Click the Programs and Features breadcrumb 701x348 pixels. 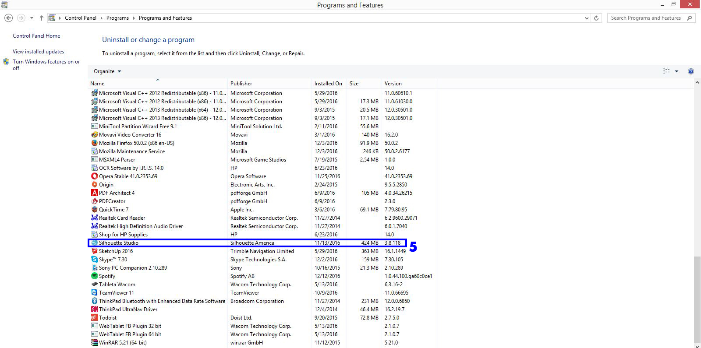tap(165, 18)
